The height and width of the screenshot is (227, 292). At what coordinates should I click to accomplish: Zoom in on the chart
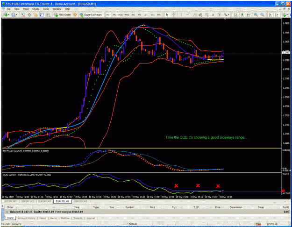click(x=256, y=14)
